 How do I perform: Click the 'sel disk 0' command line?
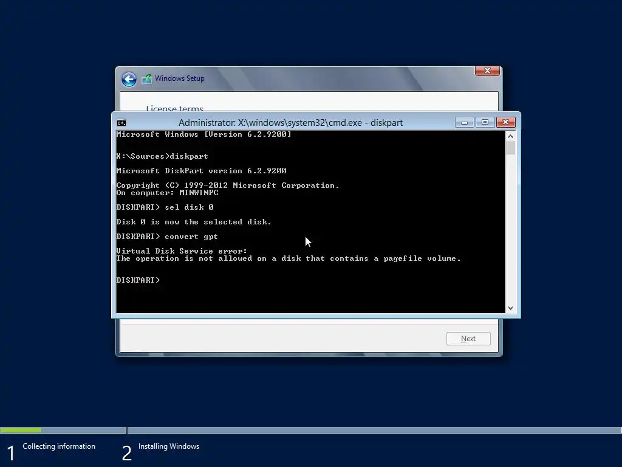165,207
